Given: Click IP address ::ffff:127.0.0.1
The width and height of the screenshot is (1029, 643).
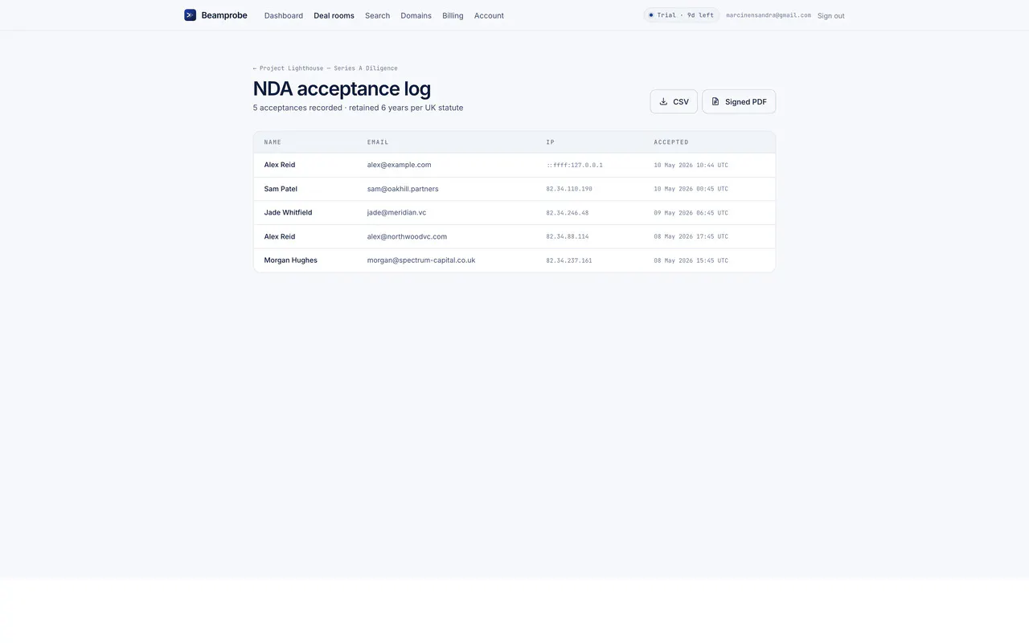Looking at the screenshot, I should tap(575, 165).
